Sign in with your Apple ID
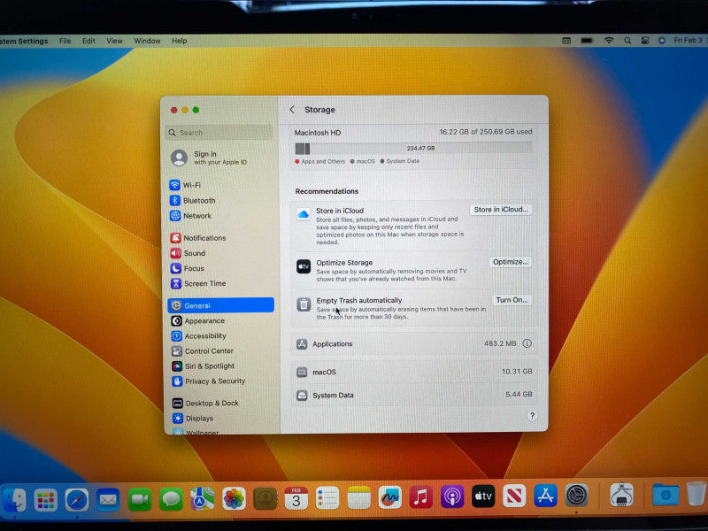This screenshot has width=708, height=531. (209, 158)
